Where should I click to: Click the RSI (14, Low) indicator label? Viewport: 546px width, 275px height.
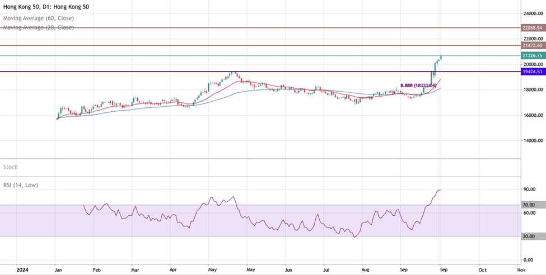coord(21,186)
